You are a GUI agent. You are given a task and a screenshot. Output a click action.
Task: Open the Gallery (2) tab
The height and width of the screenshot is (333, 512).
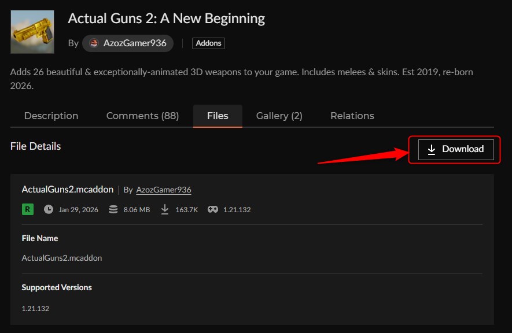click(279, 116)
